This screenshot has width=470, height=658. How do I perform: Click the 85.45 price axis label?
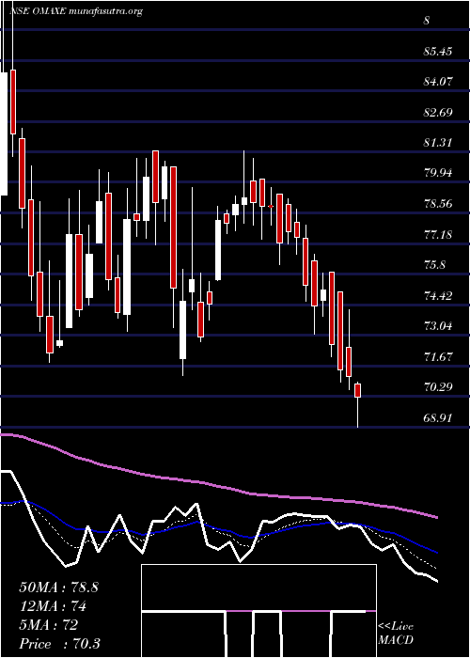(x=438, y=52)
